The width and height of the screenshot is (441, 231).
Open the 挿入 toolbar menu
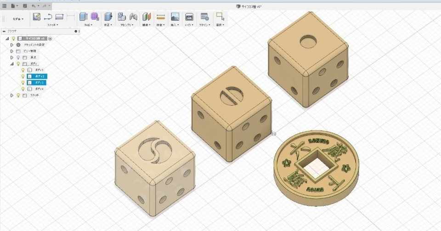pyautogui.click(x=175, y=25)
